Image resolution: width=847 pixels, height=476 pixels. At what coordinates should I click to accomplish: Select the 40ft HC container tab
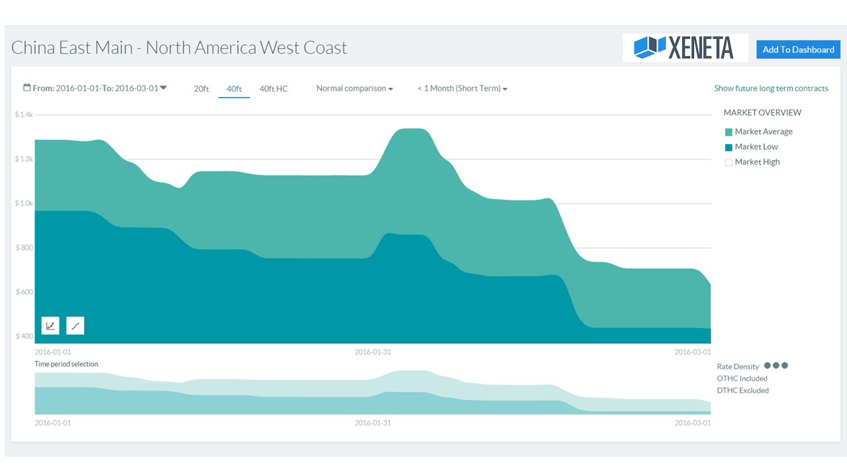click(x=273, y=89)
